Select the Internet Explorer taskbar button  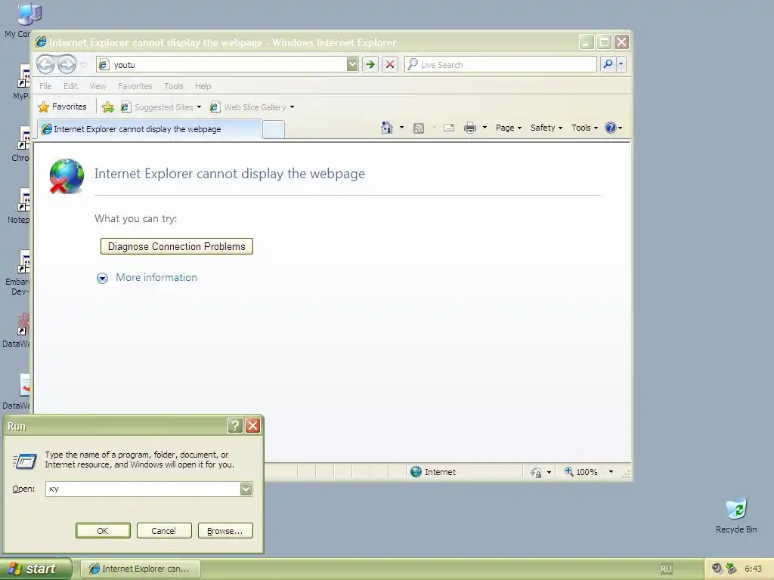click(x=140, y=569)
